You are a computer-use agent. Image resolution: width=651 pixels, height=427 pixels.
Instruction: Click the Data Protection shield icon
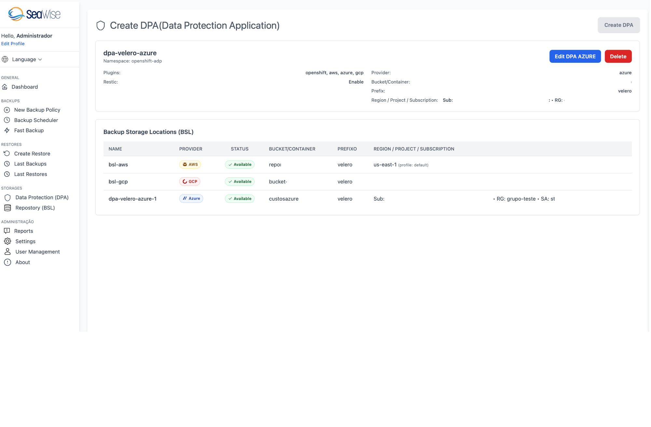7,197
